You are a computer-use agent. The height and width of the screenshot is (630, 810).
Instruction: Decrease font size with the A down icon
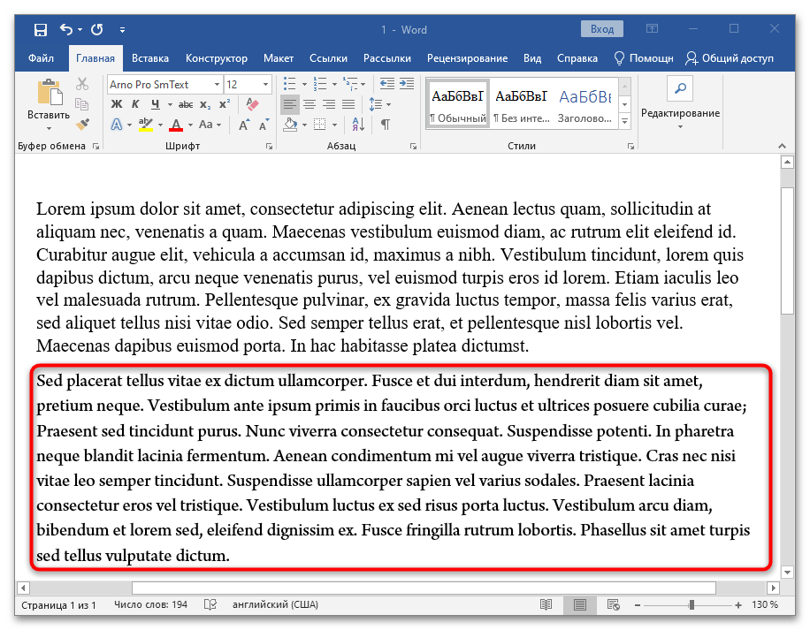(264, 125)
